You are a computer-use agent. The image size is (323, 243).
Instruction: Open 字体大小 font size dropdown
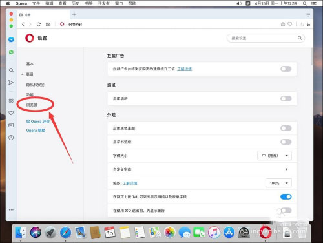click(275, 156)
